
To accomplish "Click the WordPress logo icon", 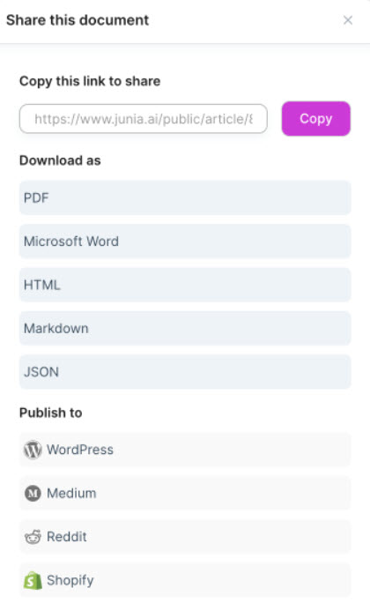I will 33,450.
